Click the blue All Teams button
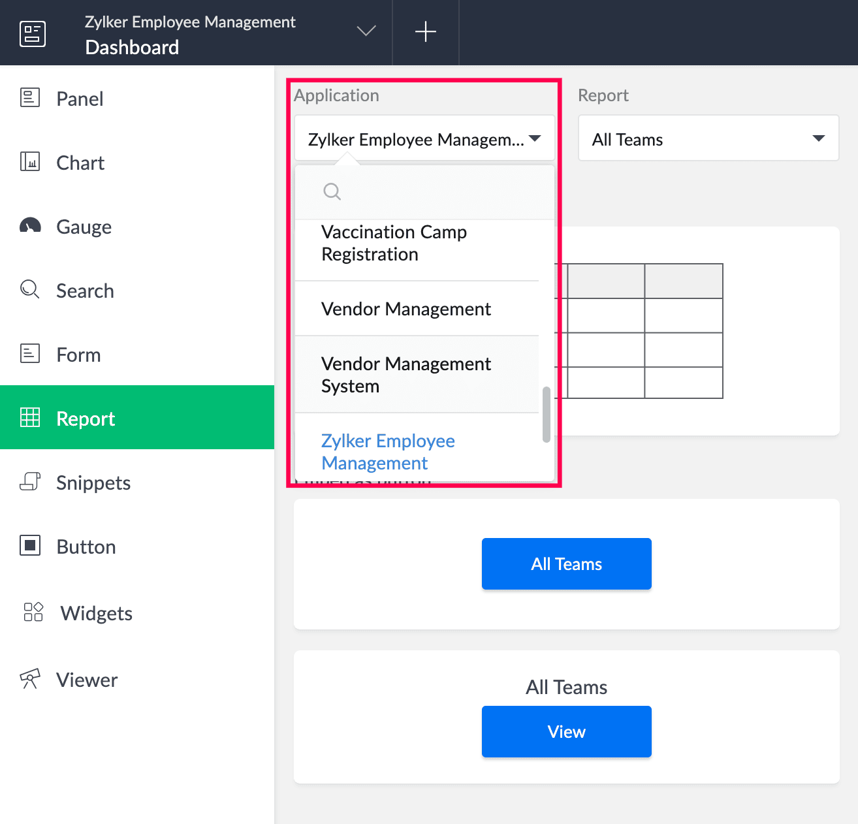This screenshot has width=858, height=824. click(x=566, y=563)
